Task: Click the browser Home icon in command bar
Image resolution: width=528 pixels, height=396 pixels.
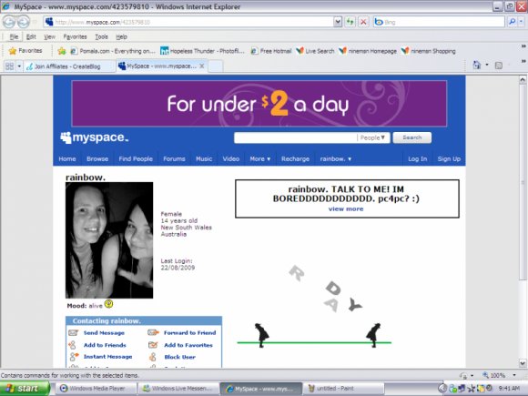Action: tap(477, 65)
